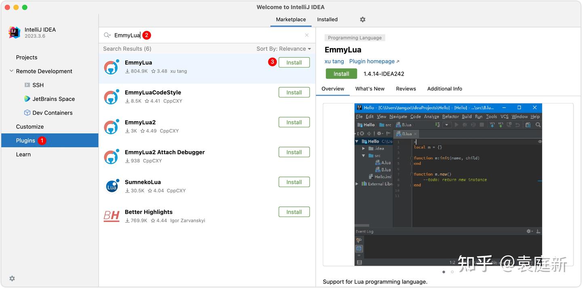Select the EmmyLua2 Attach Debugger icon
The height and width of the screenshot is (288, 582).
tap(111, 156)
